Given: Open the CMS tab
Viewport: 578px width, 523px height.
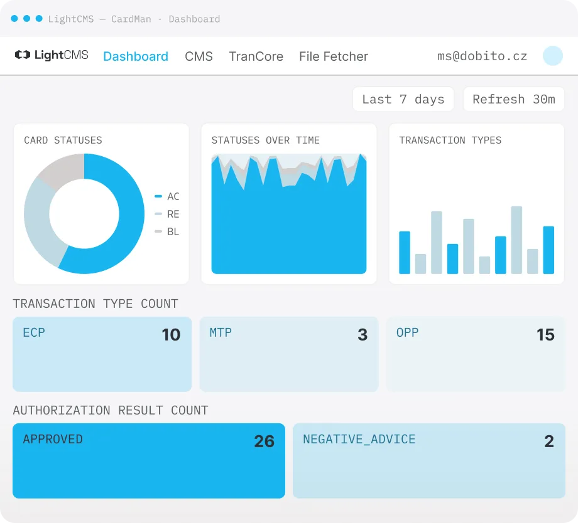Looking at the screenshot, I should coord(199,56).
